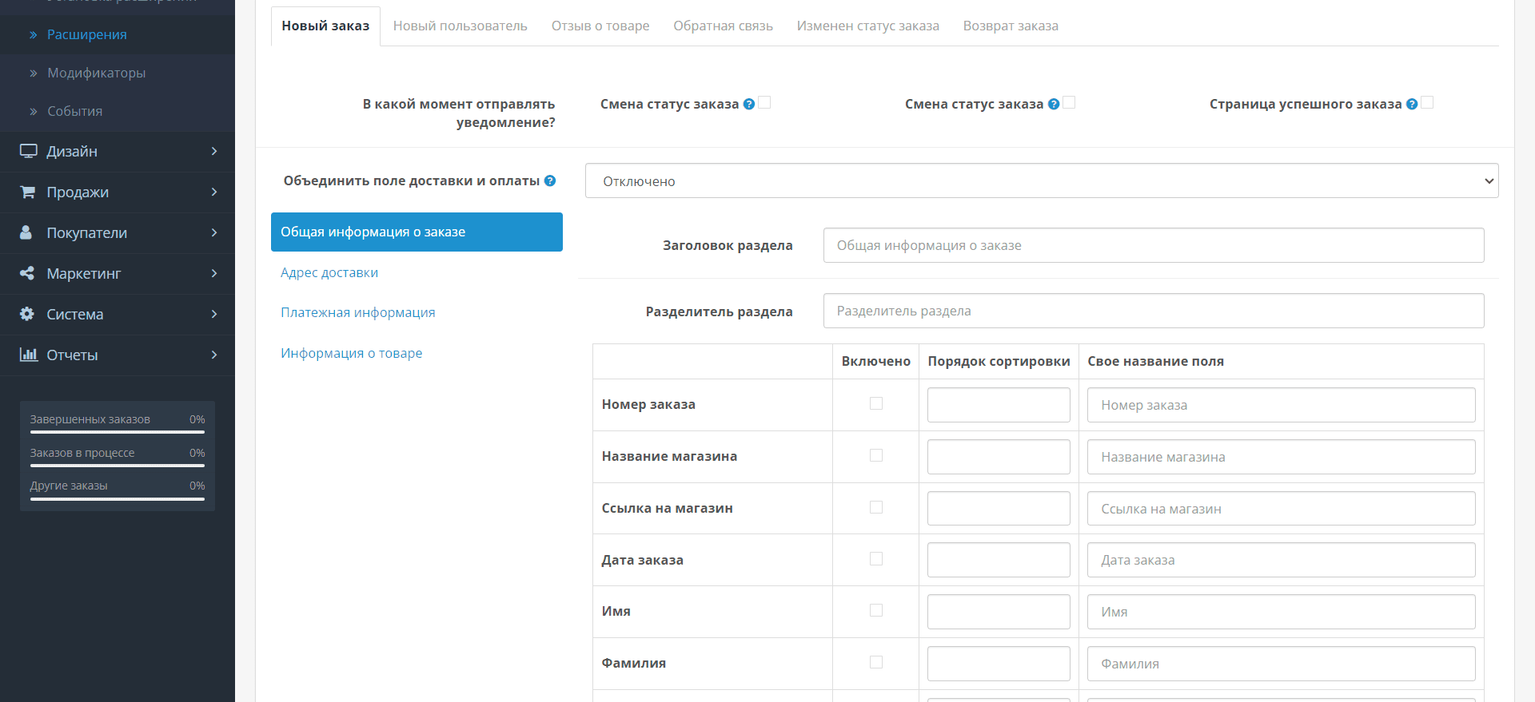The height and width of the screenshot is (702, 1535).
Task: Click the Дизайн monitor icon in sidebar
Action: point(29,151)
